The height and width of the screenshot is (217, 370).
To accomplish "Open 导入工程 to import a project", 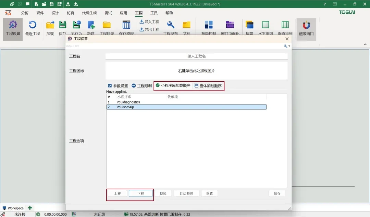I will tap(150, 22).
